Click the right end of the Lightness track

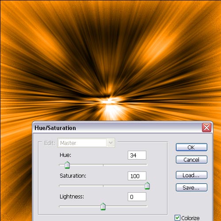[147, 206]
